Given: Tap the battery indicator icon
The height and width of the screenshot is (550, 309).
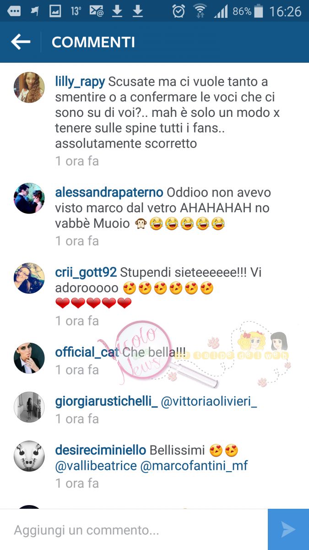Looking at the screenshot, I should 259,11.
